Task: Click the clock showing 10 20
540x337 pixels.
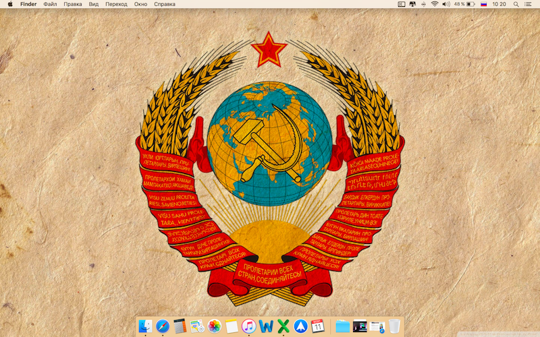Action: coord(499,4)
